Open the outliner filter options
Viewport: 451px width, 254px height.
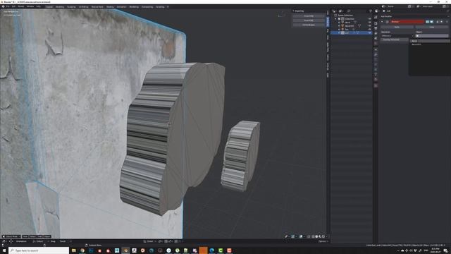370,11
